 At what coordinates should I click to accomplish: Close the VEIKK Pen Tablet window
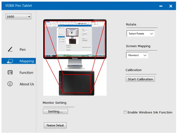click(171, 6)
